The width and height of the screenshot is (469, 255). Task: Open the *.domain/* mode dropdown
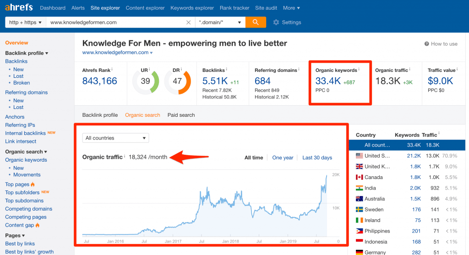click(x=220, y=22)
